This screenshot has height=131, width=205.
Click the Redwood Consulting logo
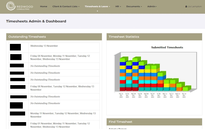[20, 6]
